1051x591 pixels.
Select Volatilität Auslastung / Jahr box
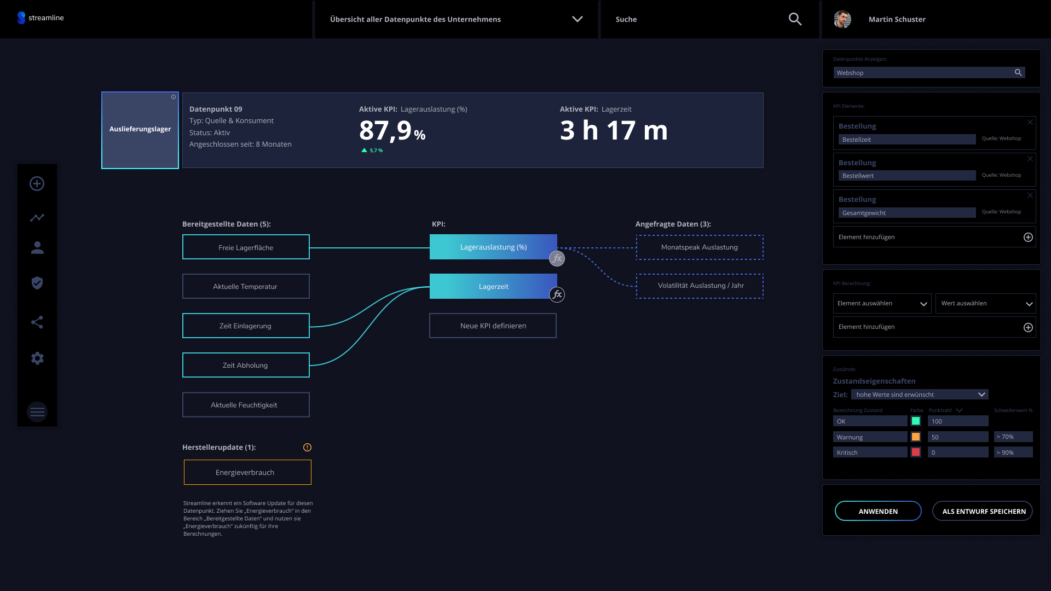click(700, 286)
